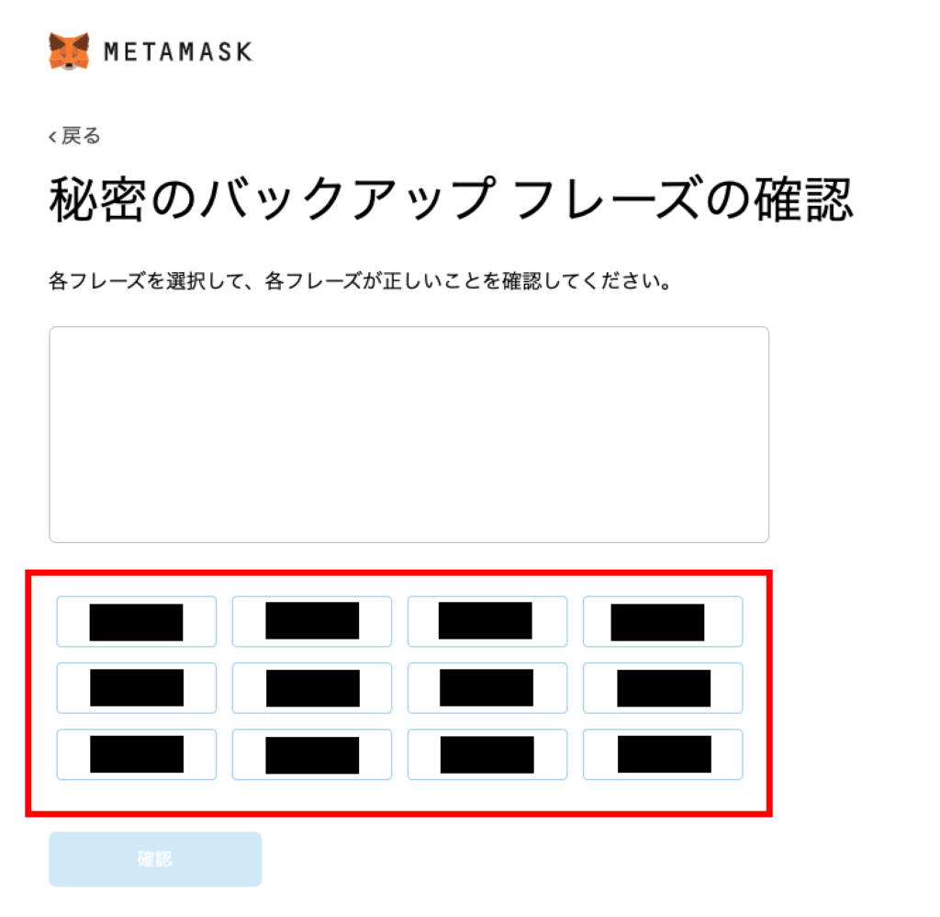940x917 pixels.
Task: Select the fourth word chip in top row
Action: 663,622
